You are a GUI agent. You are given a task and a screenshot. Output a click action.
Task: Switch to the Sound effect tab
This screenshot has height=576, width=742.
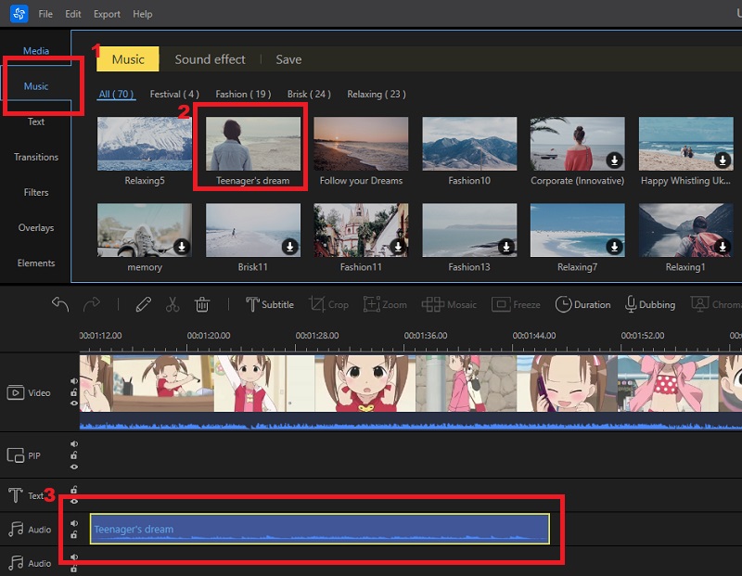coord(211,59)
